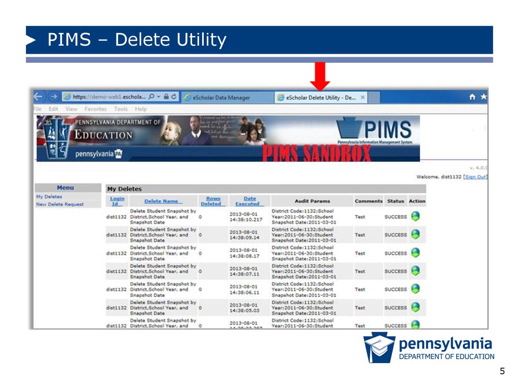
Task: Click date cell 2013-08-01 14:38:10.217
Action: 246,217
